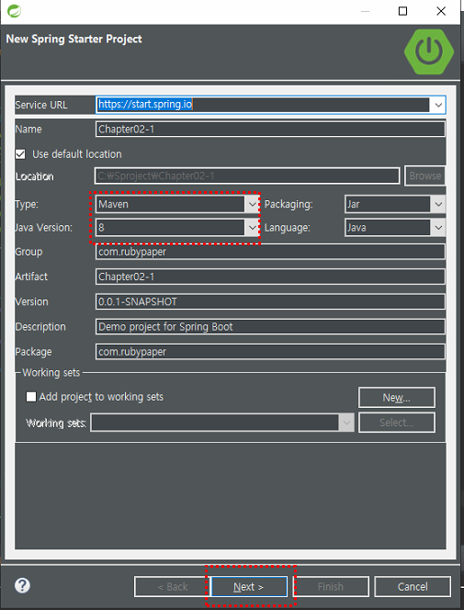Click the Artifact field Chapter02-1

[x=270, y=277]
